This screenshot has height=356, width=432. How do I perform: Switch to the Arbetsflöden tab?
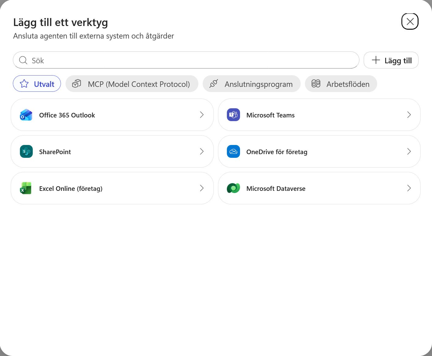coord(341,83)
